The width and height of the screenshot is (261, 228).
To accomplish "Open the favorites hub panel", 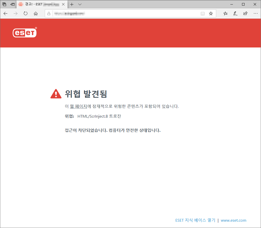I will coord(225,13).
